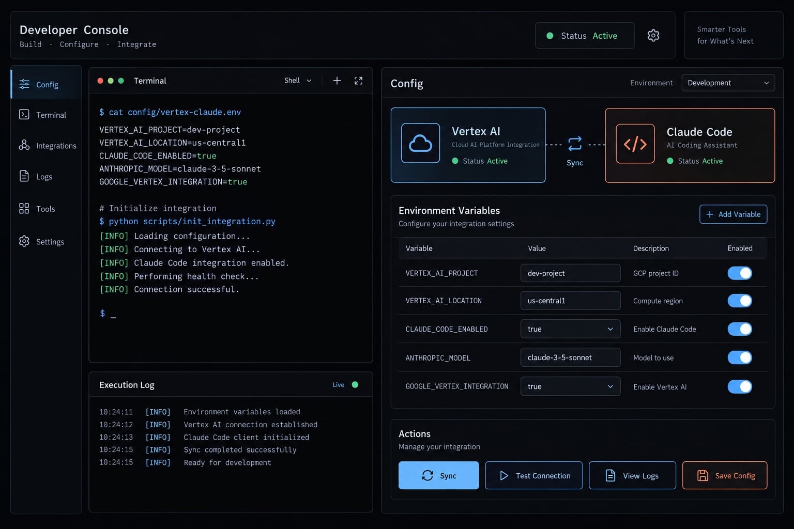794x529 pixels.
Task: Click 'Connection successful.' terminal line
Action: click(x=169, y=289)
